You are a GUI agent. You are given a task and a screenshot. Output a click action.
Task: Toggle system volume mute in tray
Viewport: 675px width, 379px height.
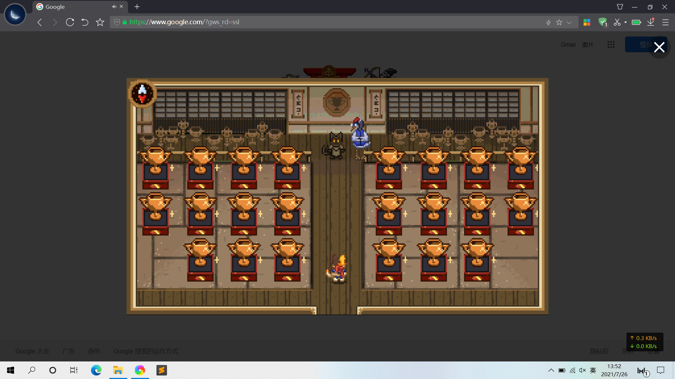click(583, 370)
